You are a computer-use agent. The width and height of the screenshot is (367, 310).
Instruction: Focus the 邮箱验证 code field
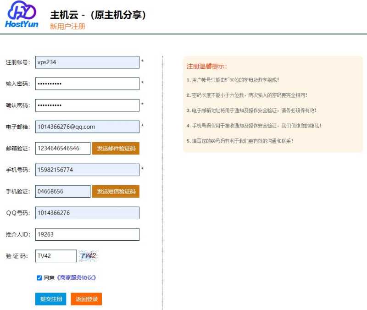[63, 148]
